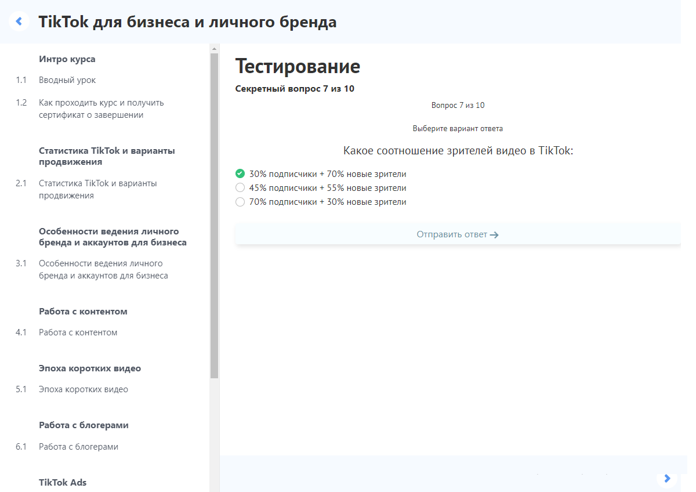Open lesson 5.1 Эпоха коротких видео
Image resolution: width=696 pixels, height=492 pixels.
click(x=84, y=389)
